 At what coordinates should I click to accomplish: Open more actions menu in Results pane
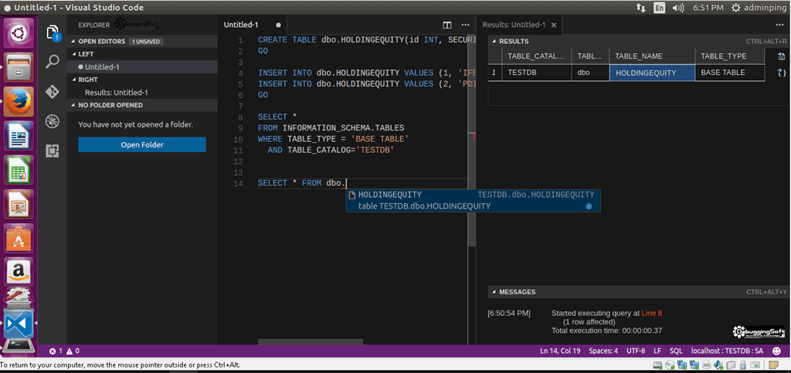coord(782,25)
